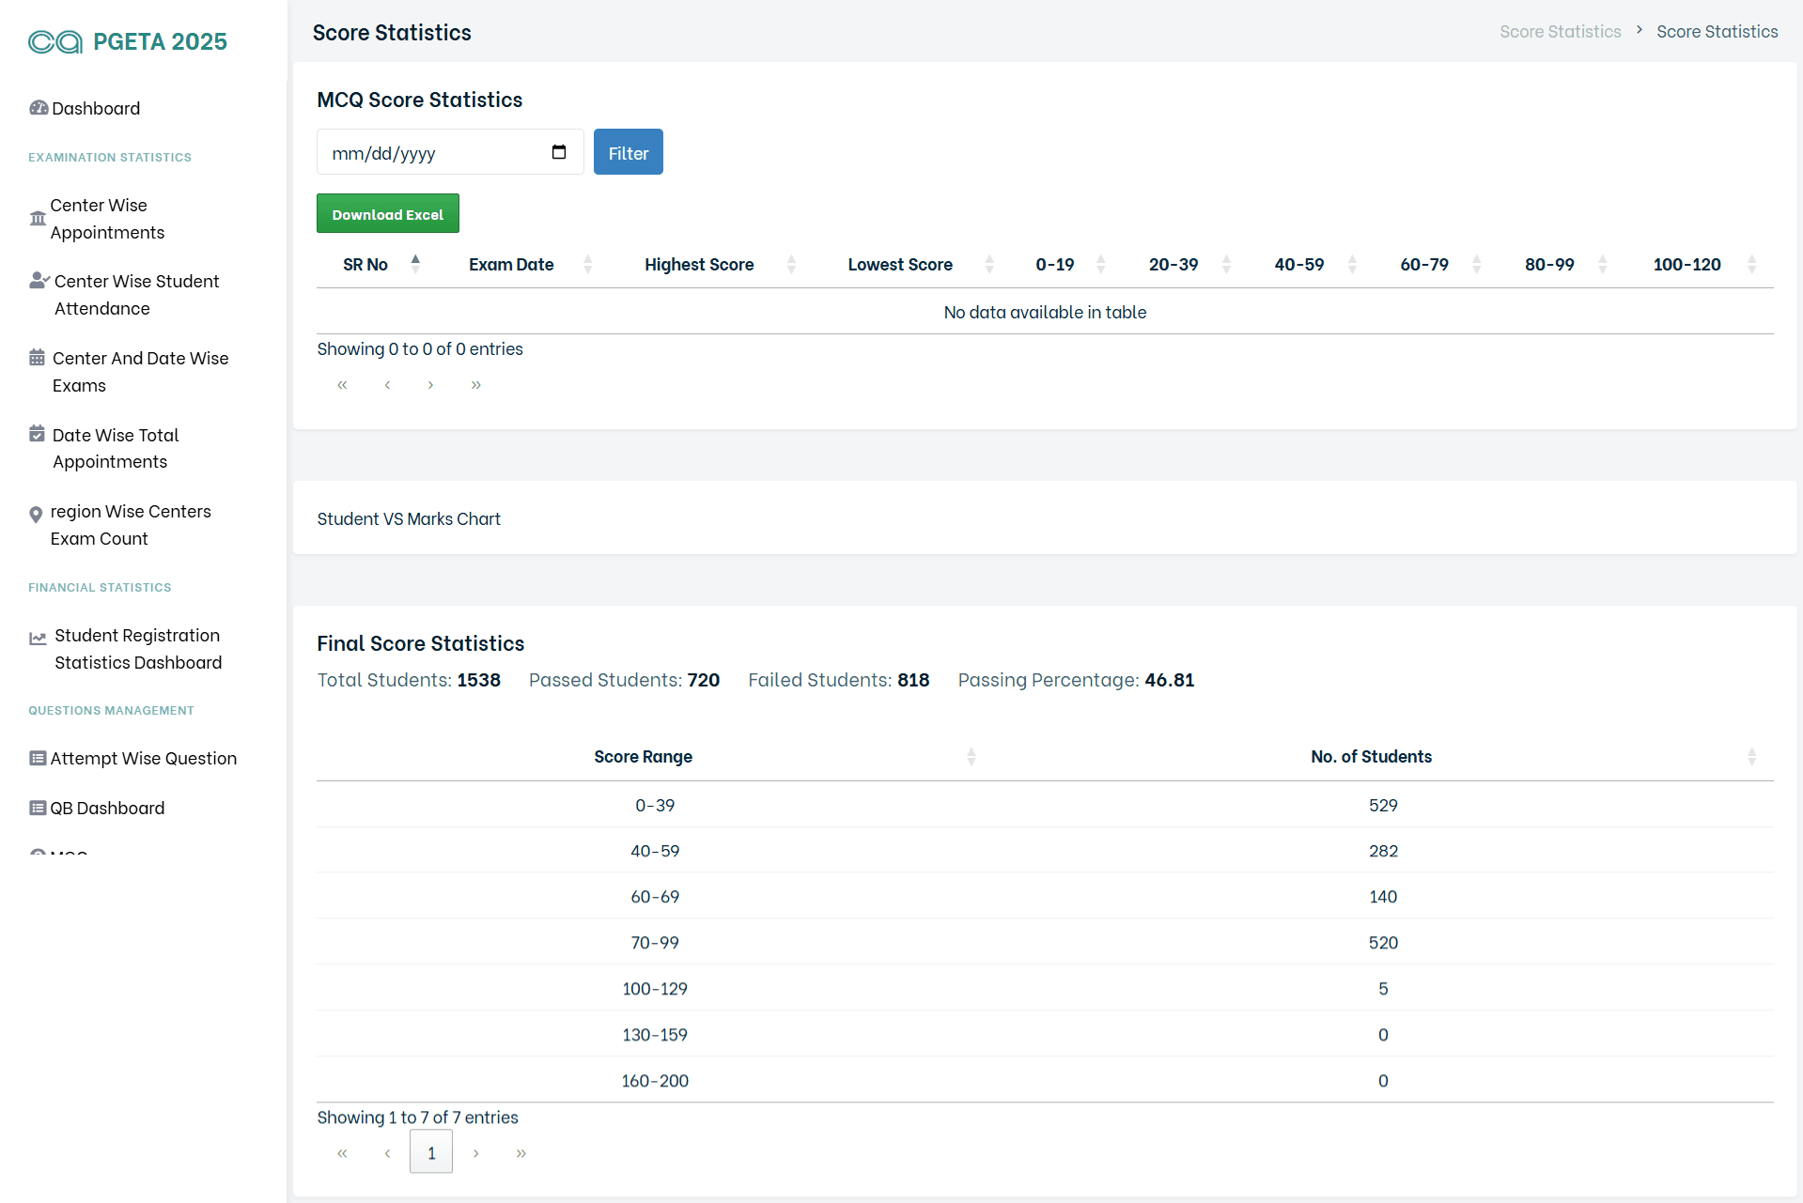Sort MCQ table by SR No
Image resolution: width=1803 pixels, height=1203 pixels.
pos(365,265)
